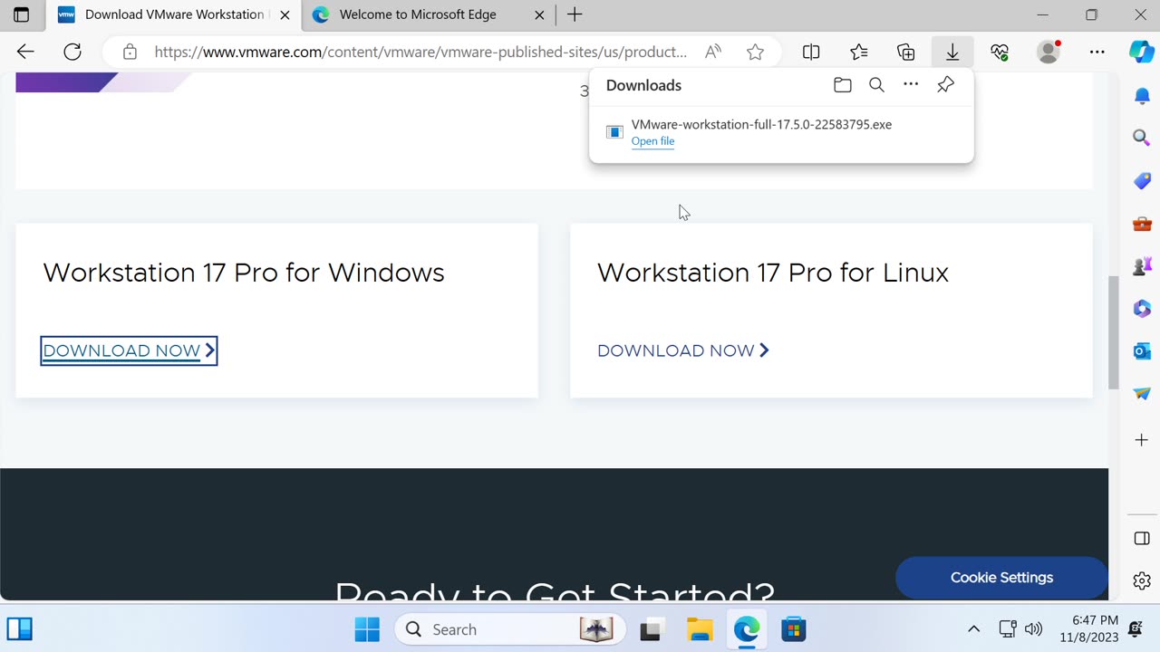
Task: Click the vmware.com address bar
Action: pyautogui.click(x=420, y=52)
